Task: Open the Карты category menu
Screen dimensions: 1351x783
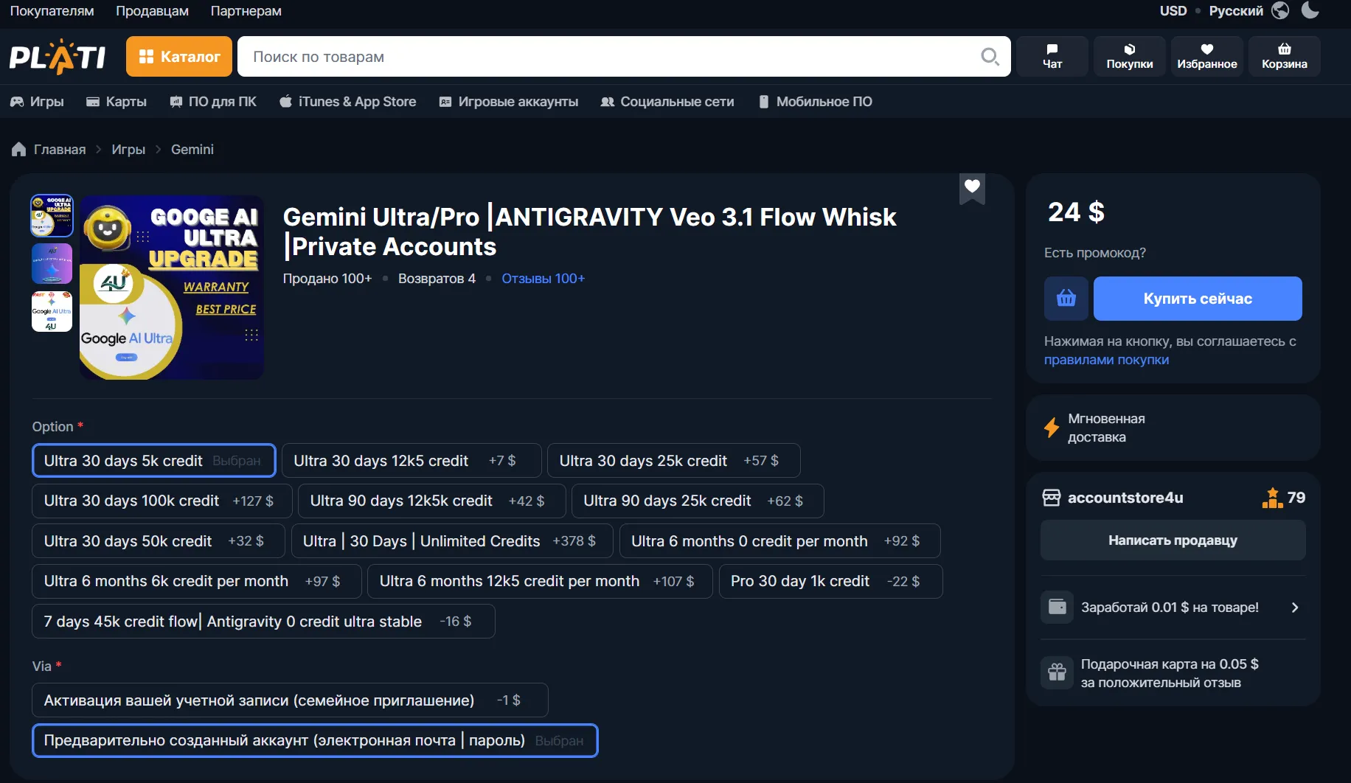Action: 117,102
